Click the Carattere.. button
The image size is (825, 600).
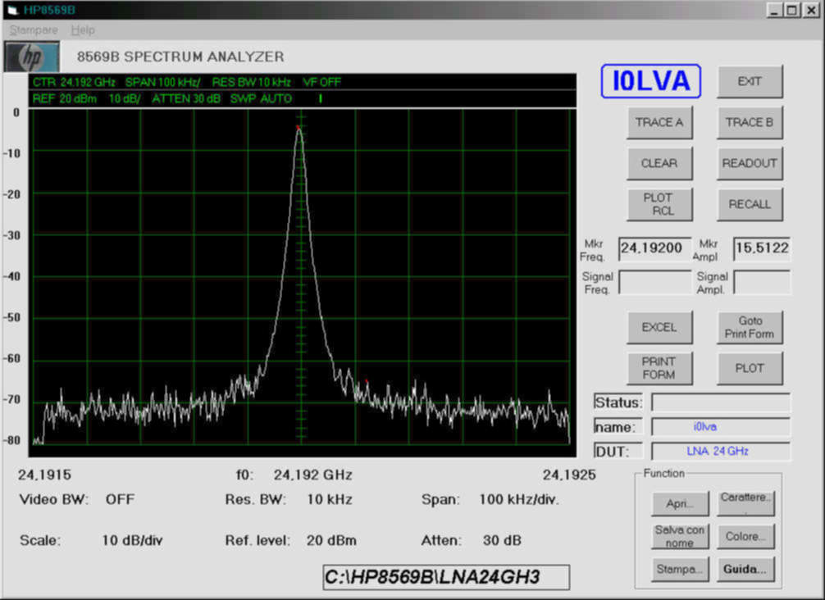(x=745, y=504)
